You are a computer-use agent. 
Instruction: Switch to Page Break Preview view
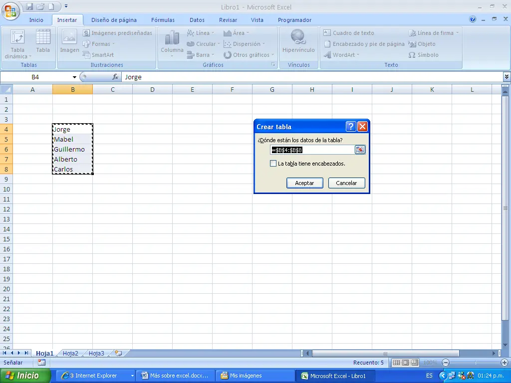coord(415,363)
